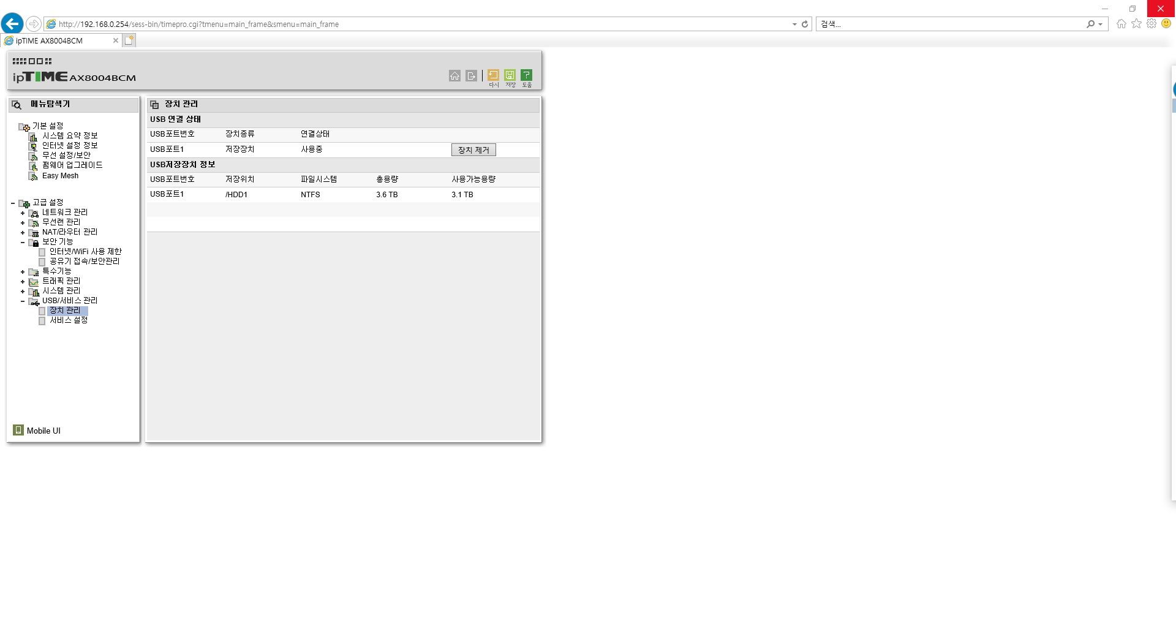Click the gray home icon in ipTIME header

pyautogui.click(x=454, y=76)
